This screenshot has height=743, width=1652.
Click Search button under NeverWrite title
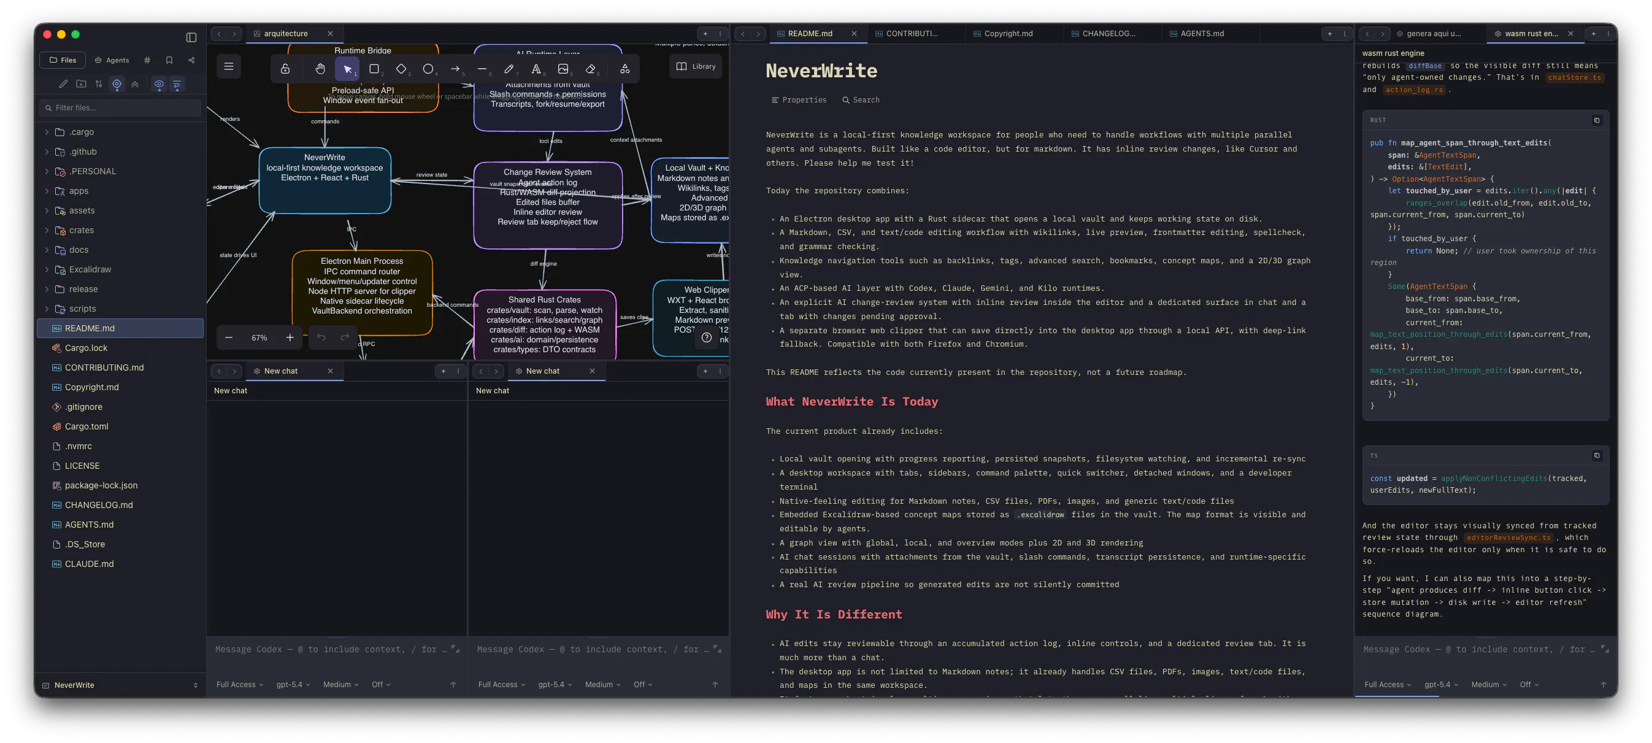(861, 100)
